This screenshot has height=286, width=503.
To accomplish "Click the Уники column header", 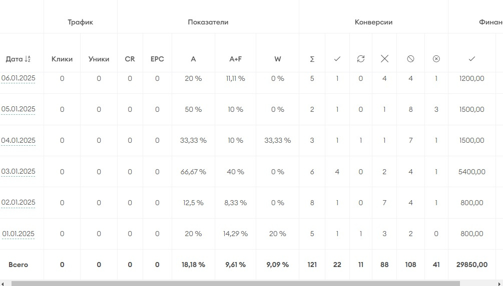I will click(x=99, y=59).
